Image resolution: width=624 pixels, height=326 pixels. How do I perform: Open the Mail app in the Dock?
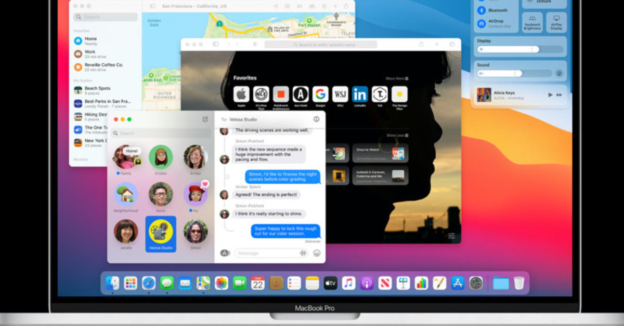[185, 283]
